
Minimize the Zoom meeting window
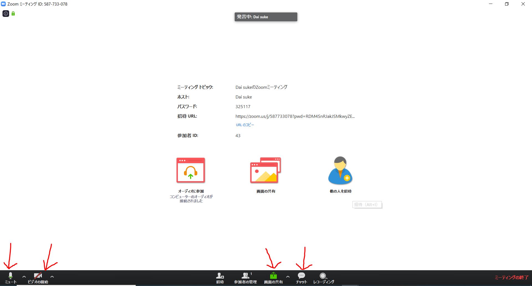[491, 4]
